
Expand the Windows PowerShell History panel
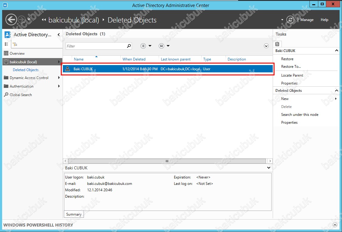[x=335, y=225]
